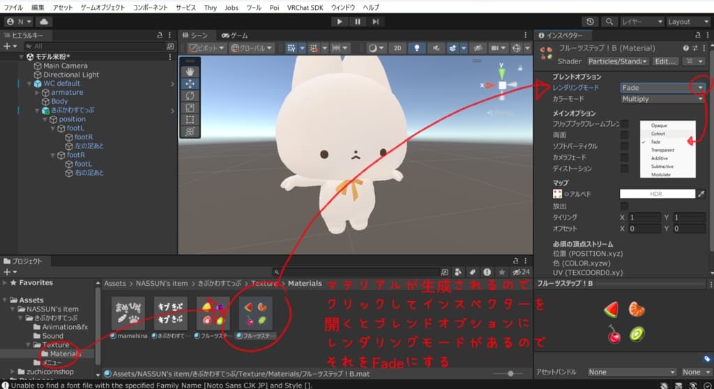Select the mamehina material thumbnail

(x=128, y=314)
